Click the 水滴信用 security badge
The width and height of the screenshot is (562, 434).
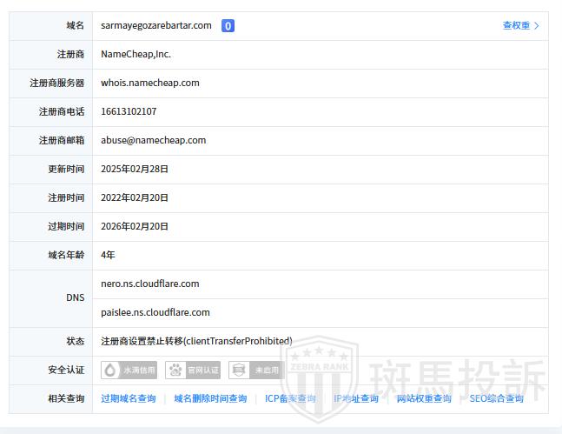[130, 370]
